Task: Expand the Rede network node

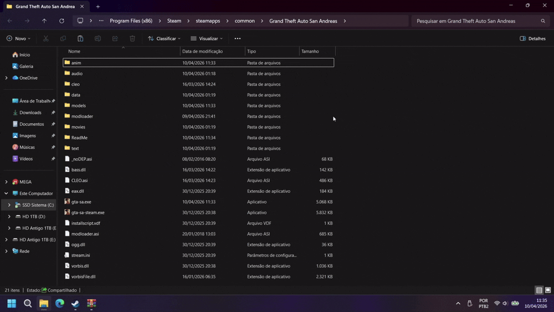Action: 6,251
